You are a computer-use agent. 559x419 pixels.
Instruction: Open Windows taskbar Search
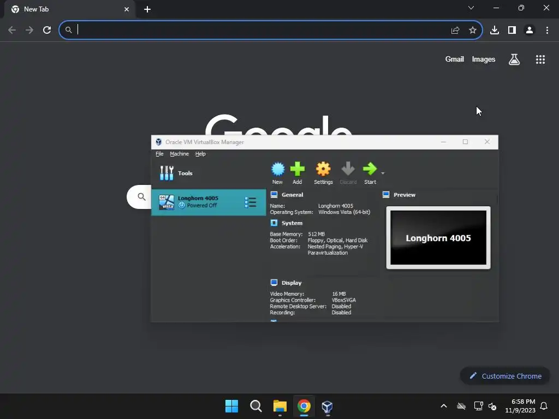256,406
